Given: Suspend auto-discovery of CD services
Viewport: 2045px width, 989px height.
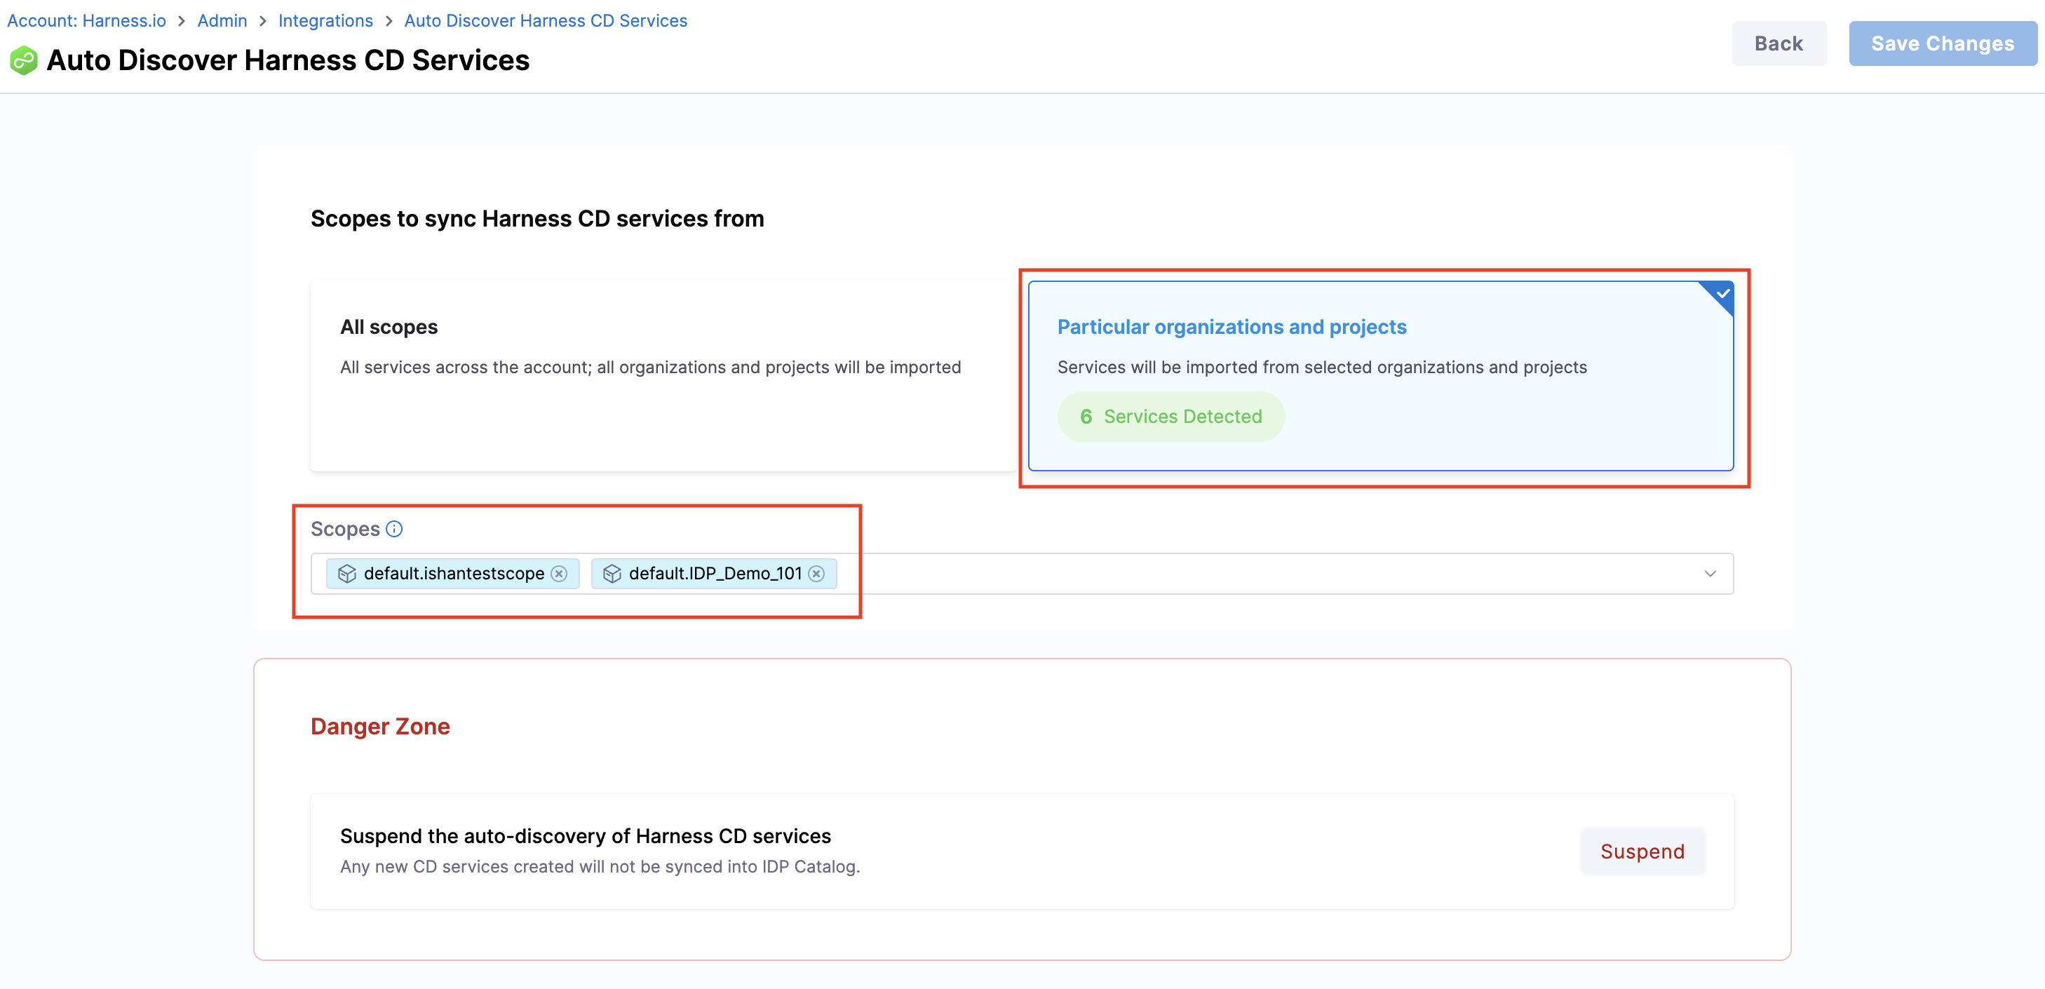Looking at the screenshot, I should coord(1642,851).
